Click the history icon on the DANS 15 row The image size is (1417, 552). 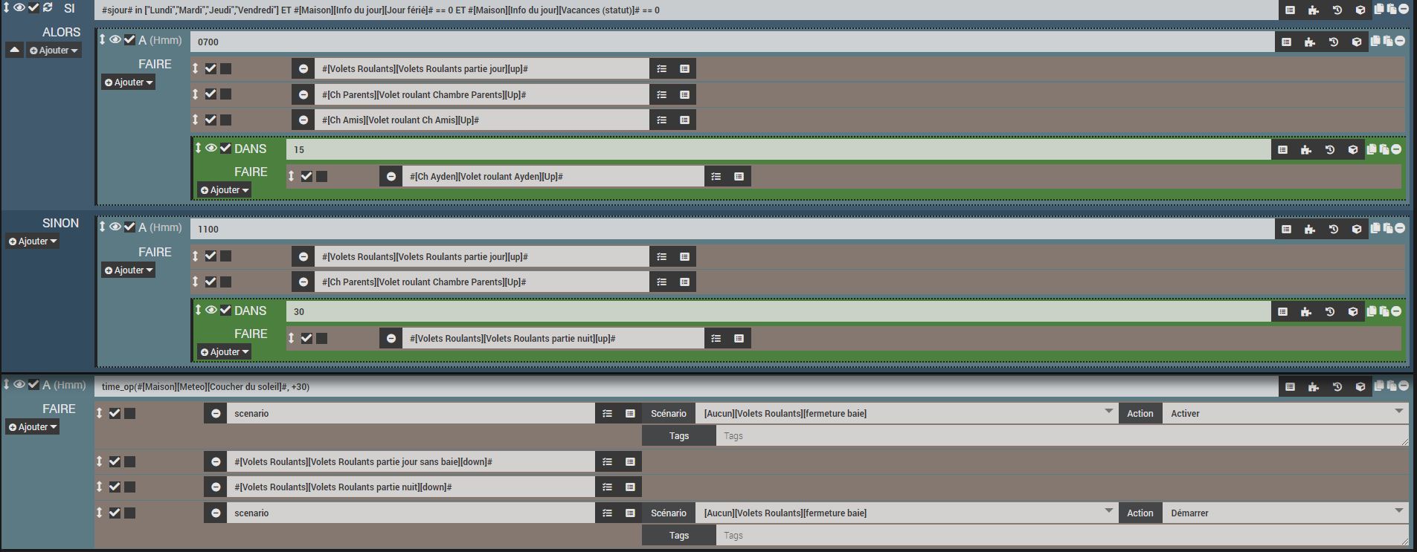tap(1330, 150)
